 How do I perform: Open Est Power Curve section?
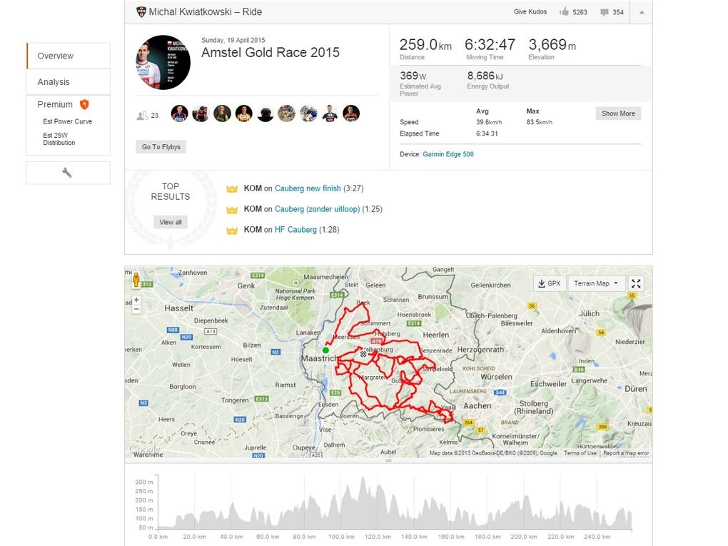coord(67,121)
